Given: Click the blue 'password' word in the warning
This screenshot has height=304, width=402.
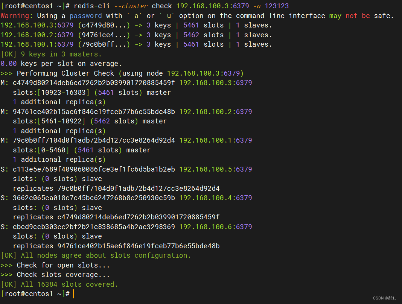Looking at the screenshot, I should (85, 16).
